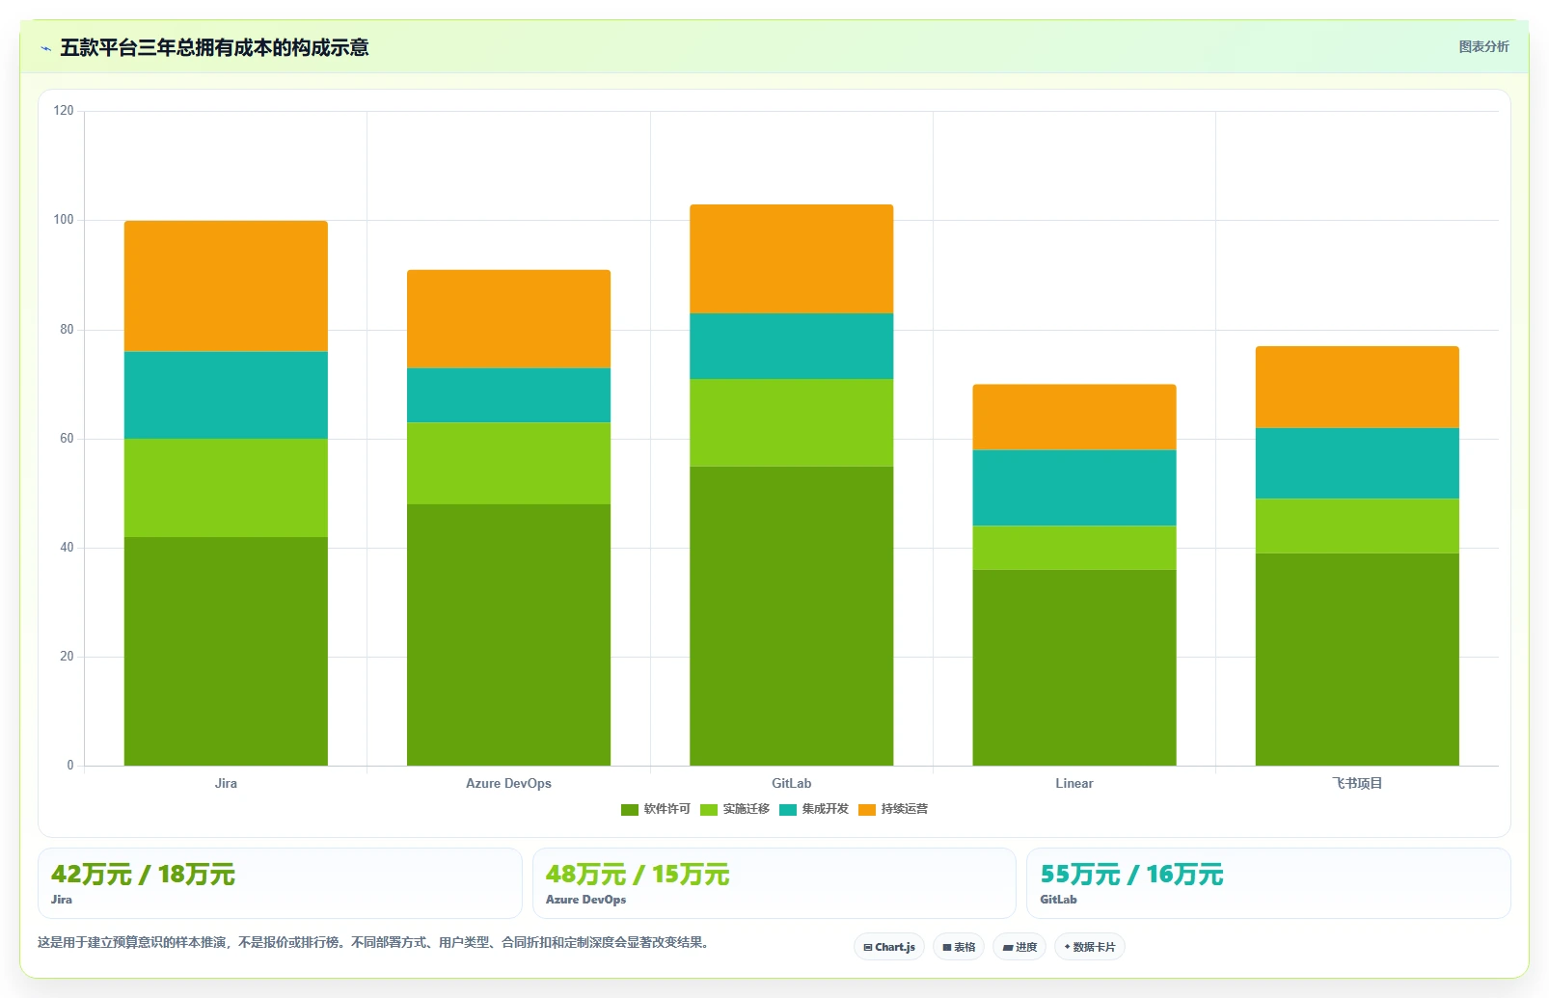This screenshot has width=1549, height=998.
Task: Click Jira's teal 集成开发 bar segment
Action: tap(226, 395)
